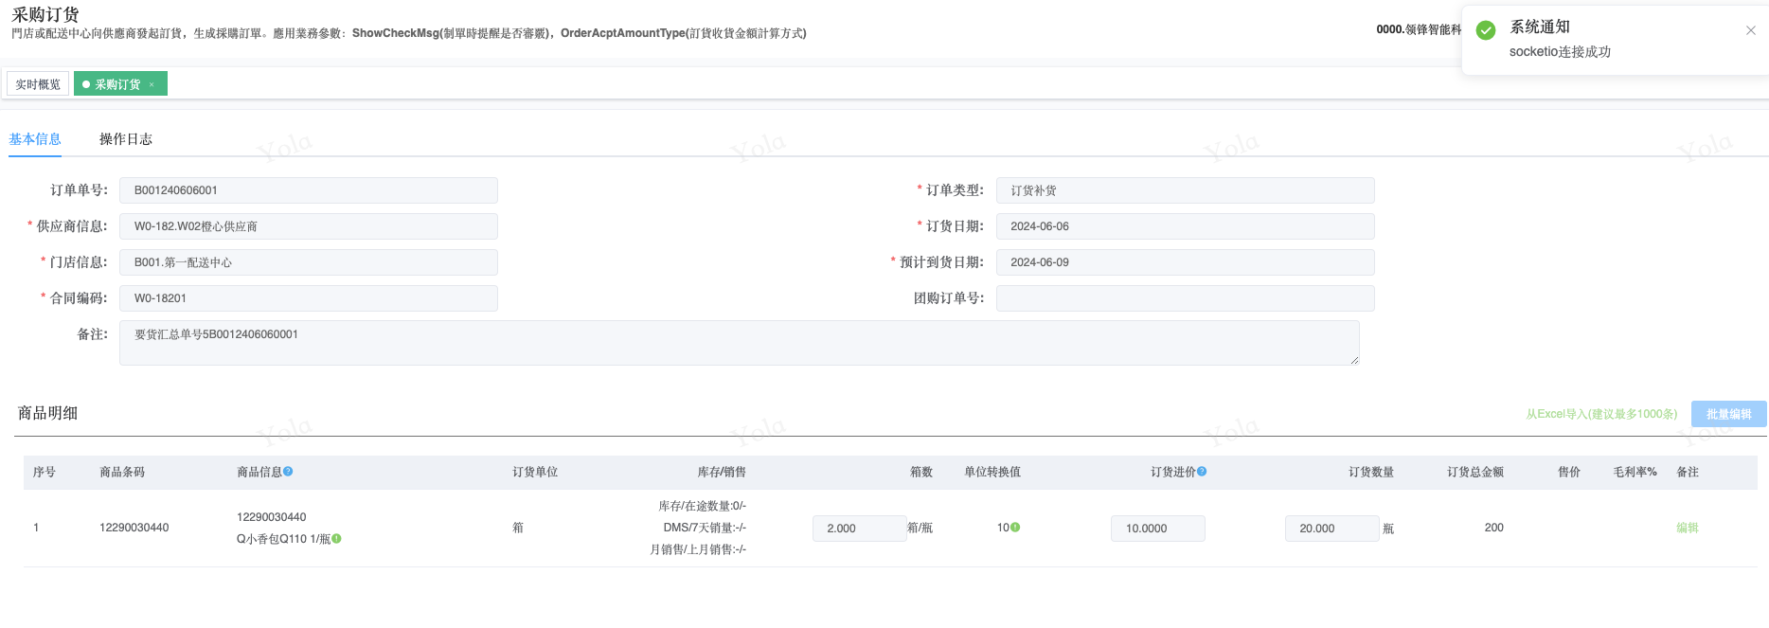The image size is (1769, 628).
Task: Click green info icon next to conversion value 10
Action: tap(1015, 528)
